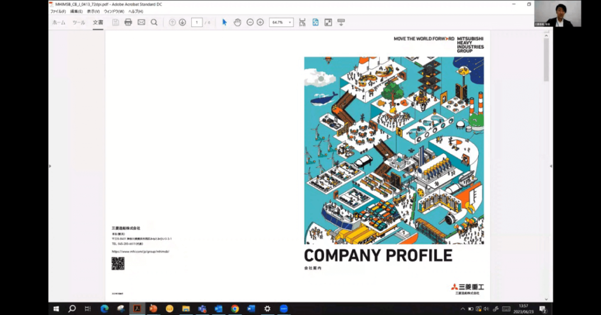The height and width of the screenshot is (315, 601).
Task: Open Outlook from the taskbar
Action: (x=218, y=309)
